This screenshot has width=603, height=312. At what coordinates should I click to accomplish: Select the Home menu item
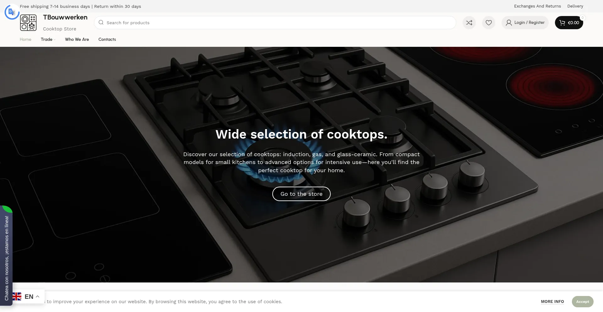point(25,39)
